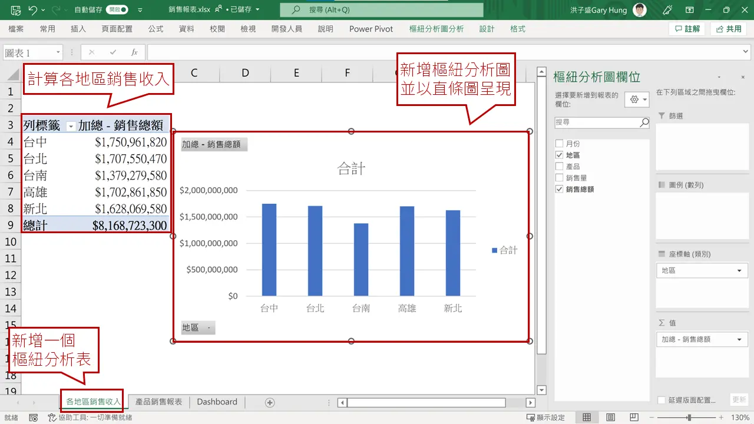Click the Undo arrow icon
The image size is (754, 424).
(x=32, y=10)
